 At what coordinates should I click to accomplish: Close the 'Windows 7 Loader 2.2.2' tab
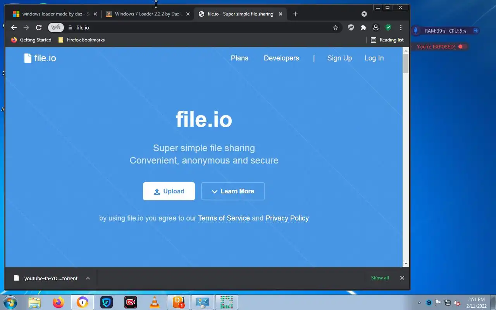[x=188, y=14]
